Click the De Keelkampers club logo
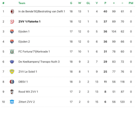The height and width of the screenshot is (126, 136). (x=12, y=62)
